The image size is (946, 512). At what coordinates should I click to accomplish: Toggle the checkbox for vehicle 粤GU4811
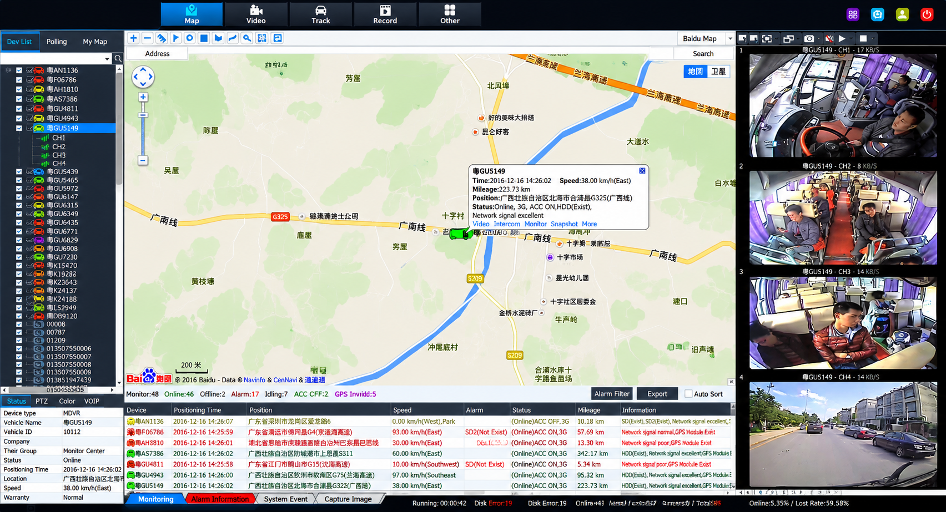point(19,109)
